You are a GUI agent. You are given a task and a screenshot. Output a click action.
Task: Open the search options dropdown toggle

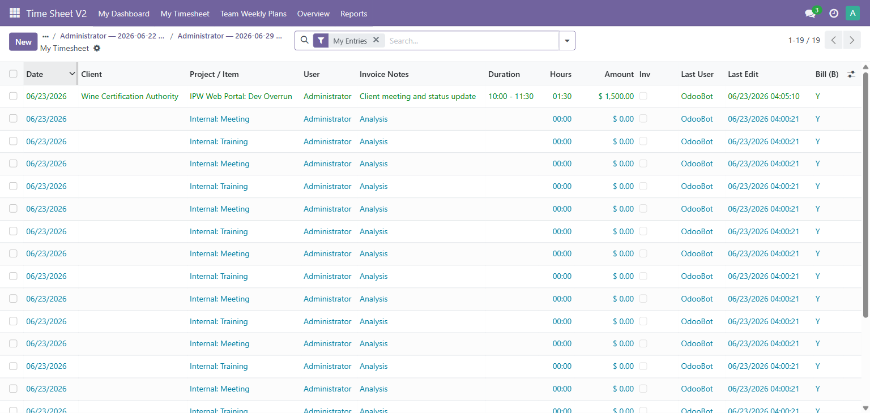pos(567,41)
